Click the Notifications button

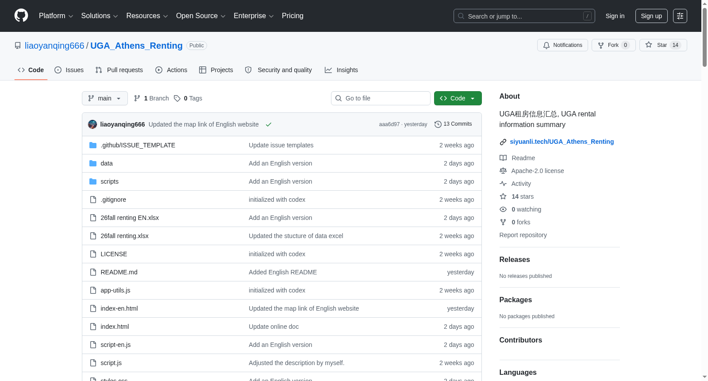pyautogui.click(x=562, y=45)
